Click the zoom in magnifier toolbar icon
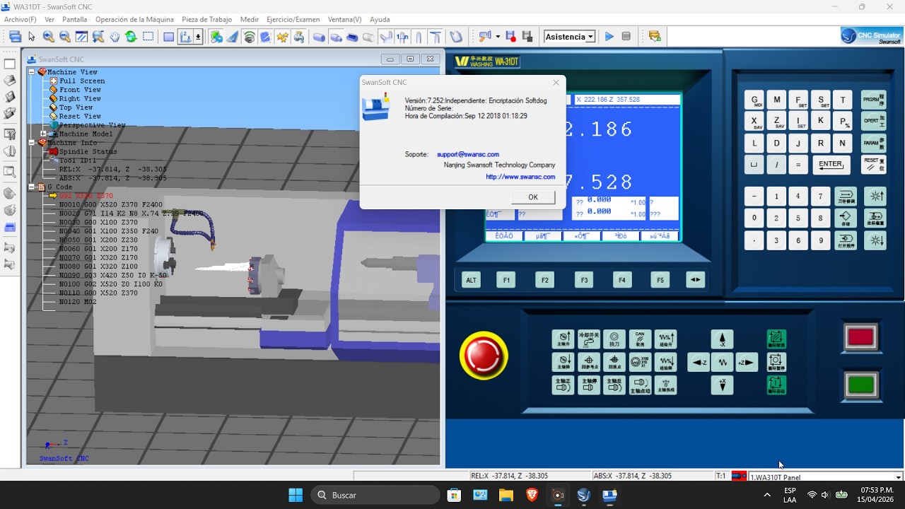 click(48, 37)
